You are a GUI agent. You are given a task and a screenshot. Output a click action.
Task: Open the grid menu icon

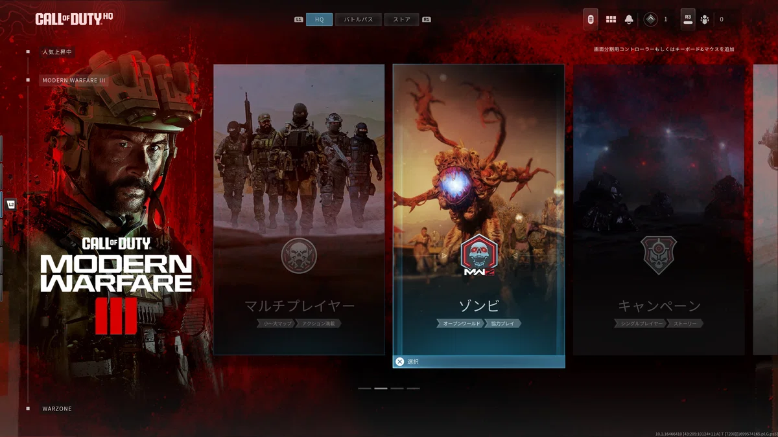click(x=611, y=19)
